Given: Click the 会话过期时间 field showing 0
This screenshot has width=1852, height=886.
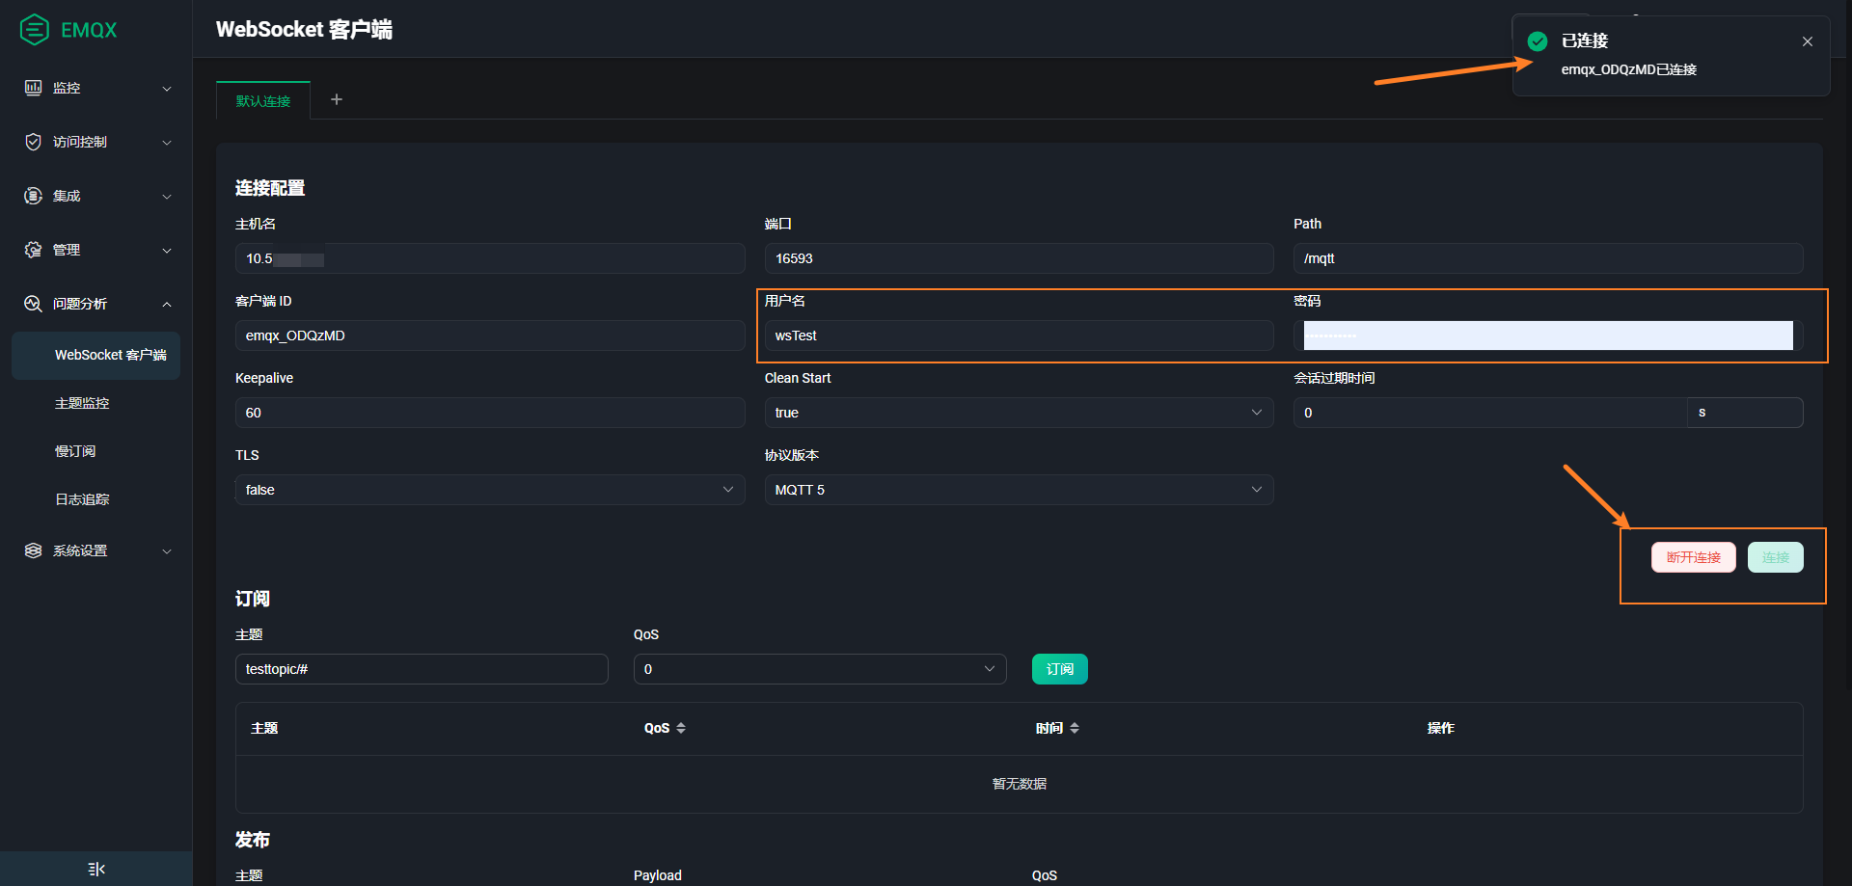Looking at the screenshot, I should coord(1490,413).
